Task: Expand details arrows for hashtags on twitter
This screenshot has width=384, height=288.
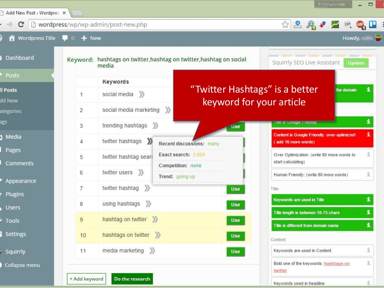Action: 158,235
